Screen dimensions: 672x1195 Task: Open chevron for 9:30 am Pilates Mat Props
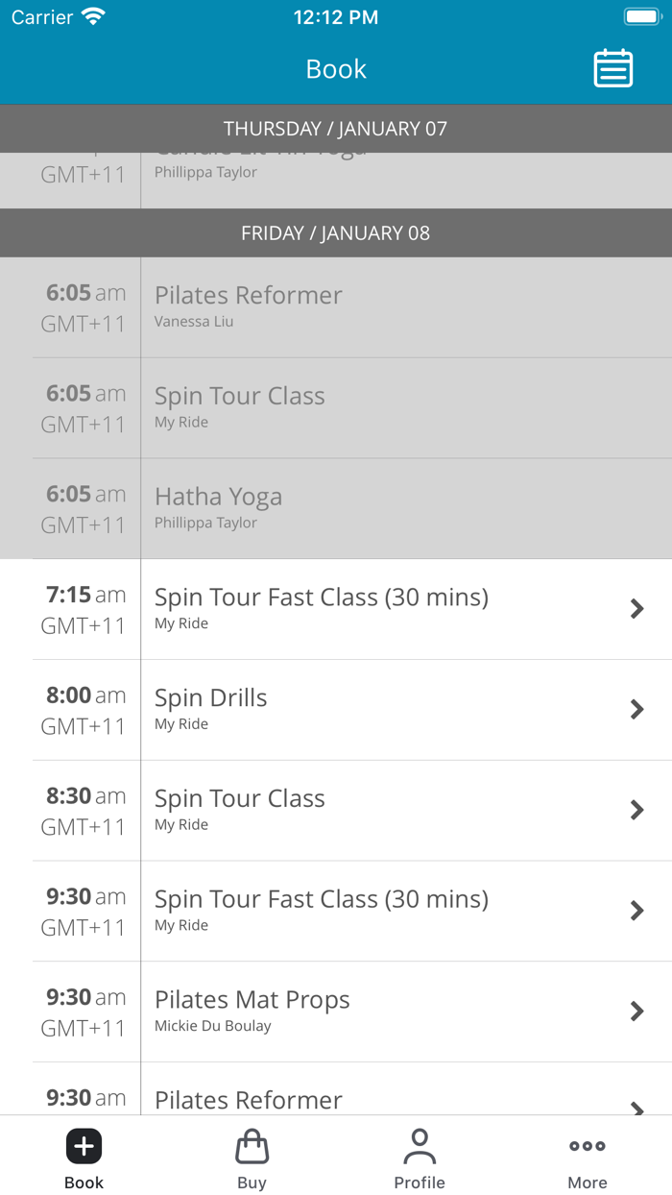(636, 1011)
